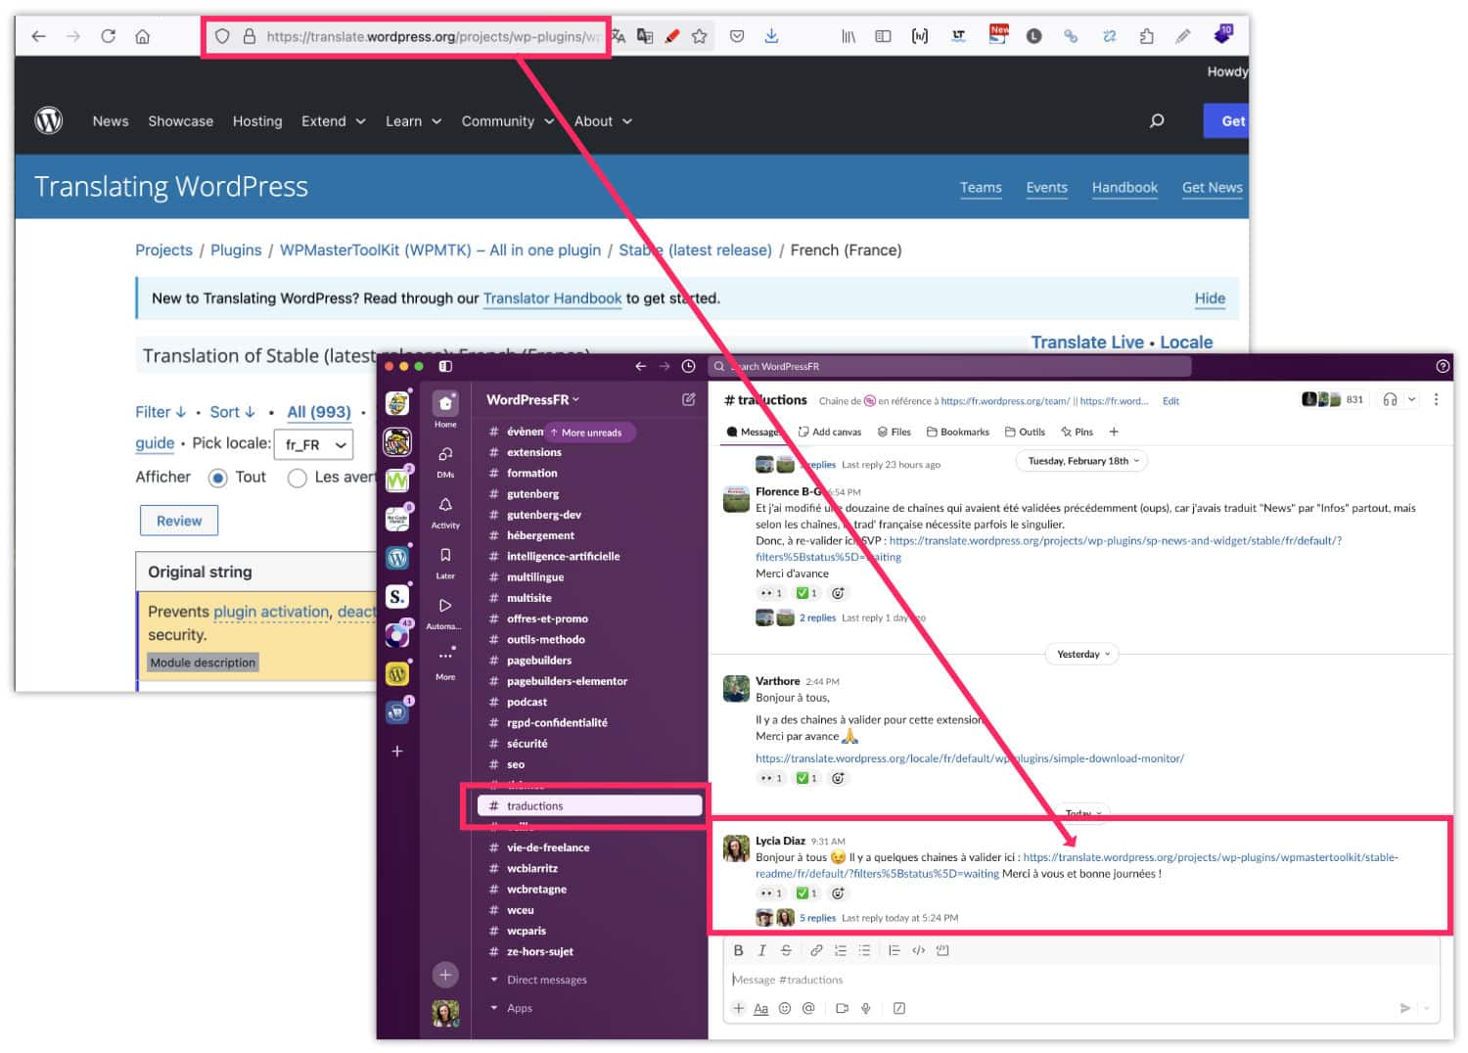Open the Translator Handbook link
This screenshot has width=1468, height=1053.
552,298
